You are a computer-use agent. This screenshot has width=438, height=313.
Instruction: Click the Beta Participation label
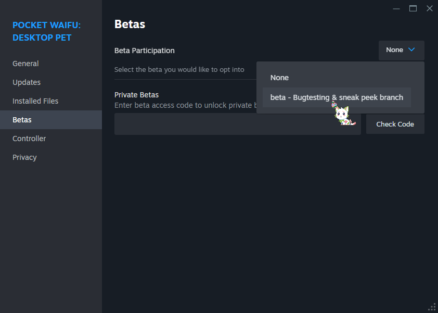click(x=145, y=51)
